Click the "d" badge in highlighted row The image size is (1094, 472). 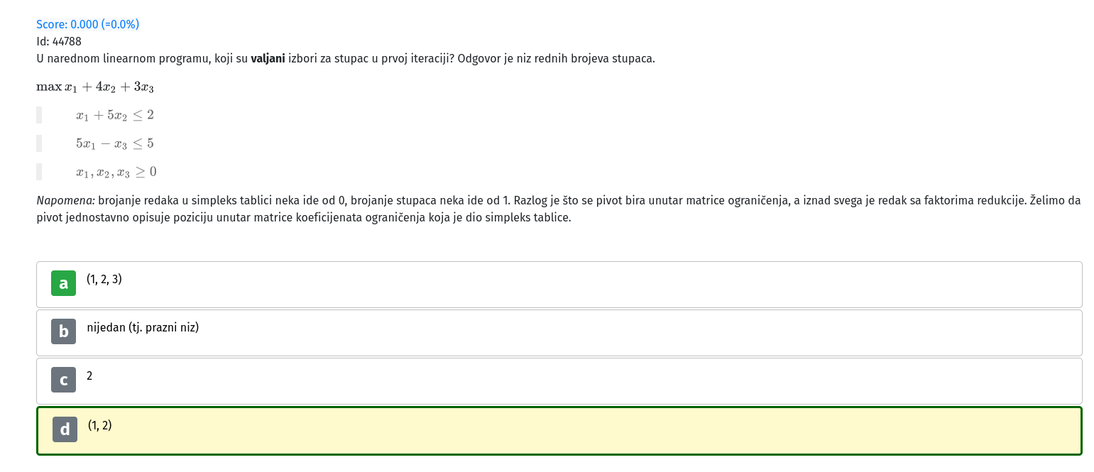(x=65, y=429)
